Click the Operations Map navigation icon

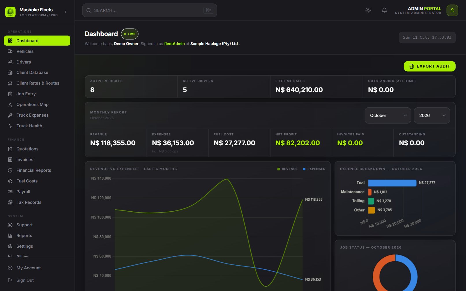(x=10, y=105)
